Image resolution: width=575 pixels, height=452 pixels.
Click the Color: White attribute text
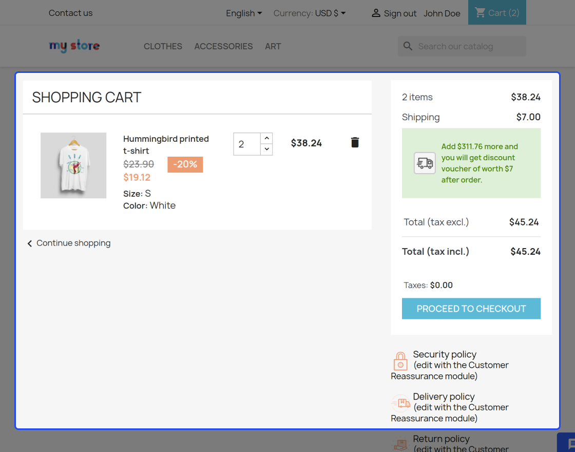(149, 205)
